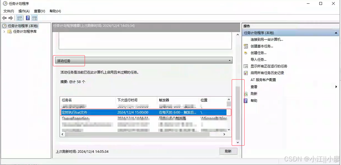Image resolution: width=341 pixels, height=165 pixels.
Task: Click 刷新 in the actions pane
Action: point(254,94)
